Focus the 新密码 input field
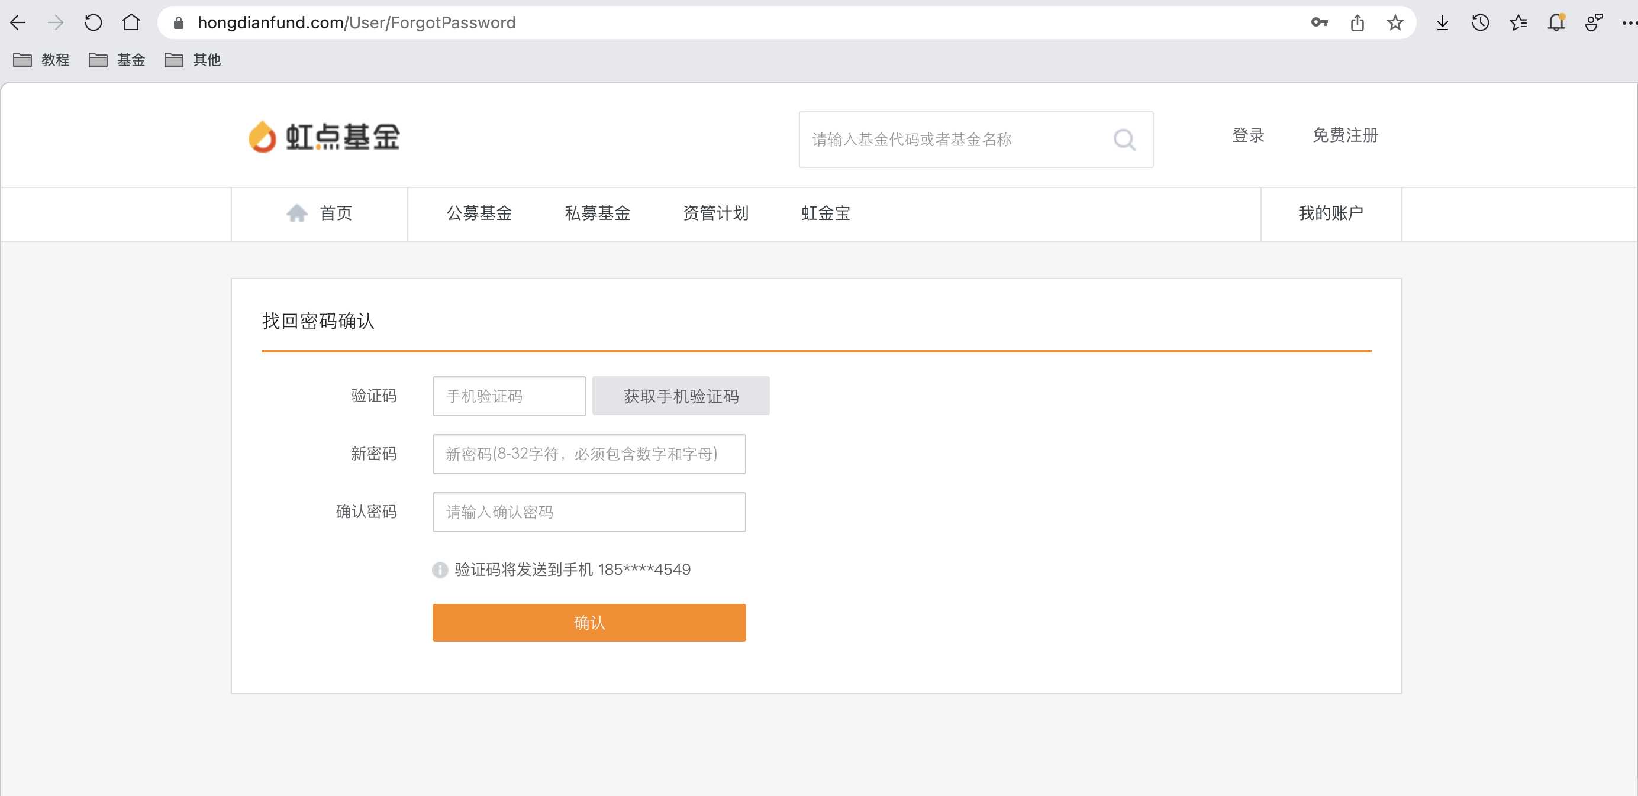 point(589,454)
